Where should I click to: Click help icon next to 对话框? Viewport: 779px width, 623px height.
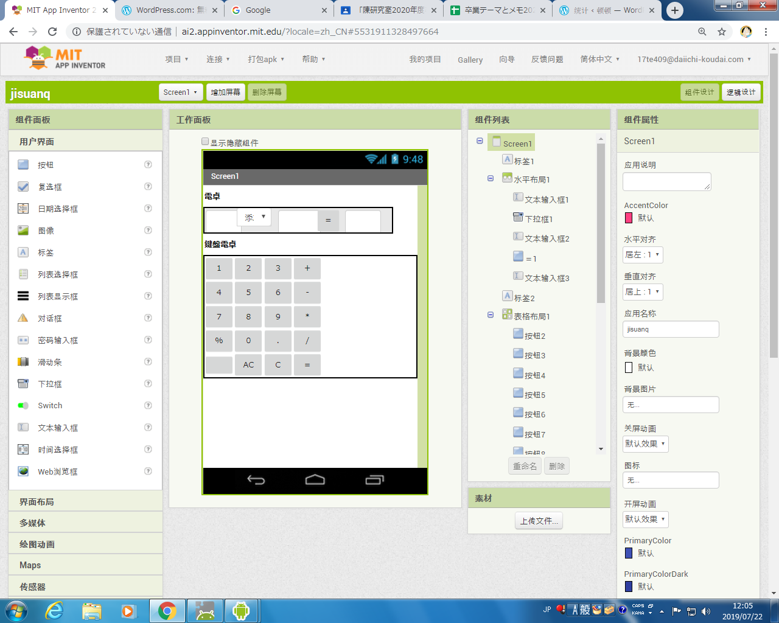click(x=148, y=318)
